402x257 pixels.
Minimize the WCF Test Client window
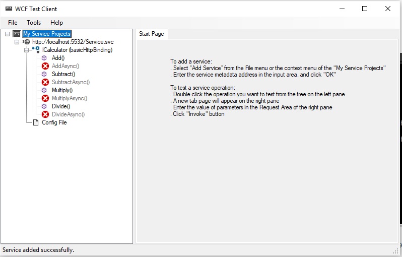pos(342,9)
